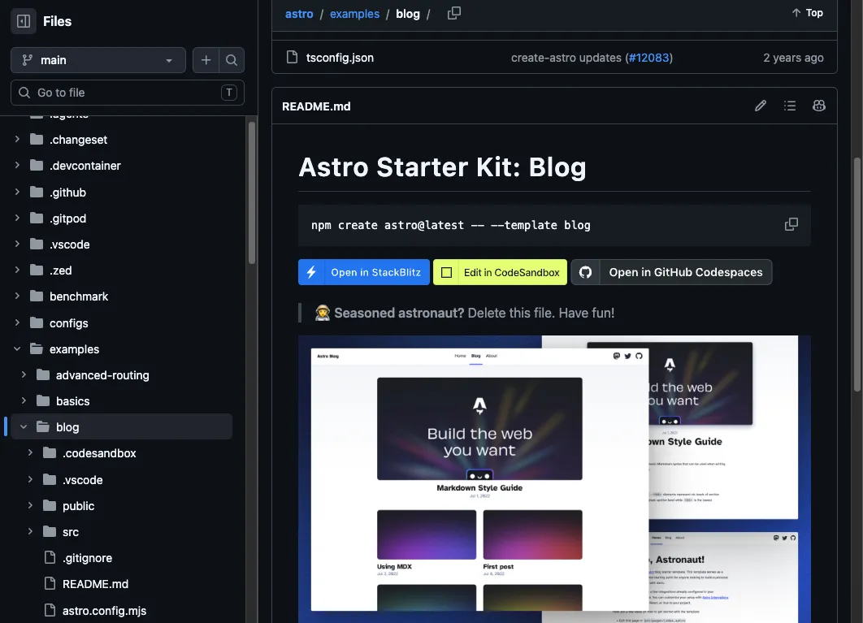
Task: Click the file icon beside .gitignore
Action: tap(50, 557)
